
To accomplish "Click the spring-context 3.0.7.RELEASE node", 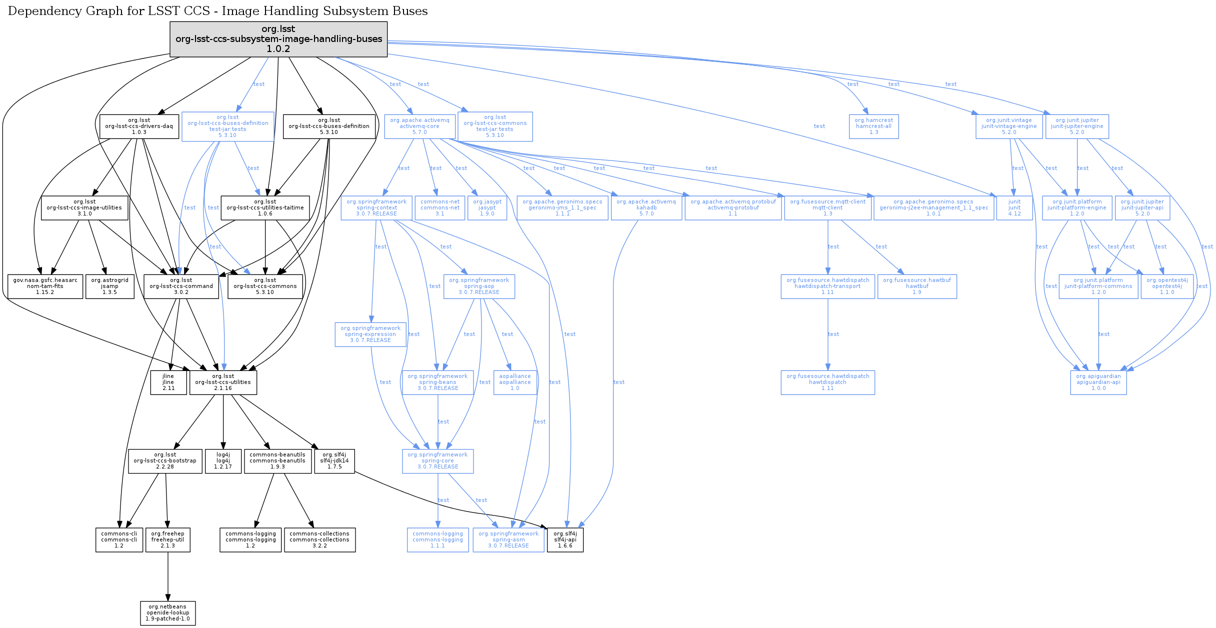I will pos(376,208).
